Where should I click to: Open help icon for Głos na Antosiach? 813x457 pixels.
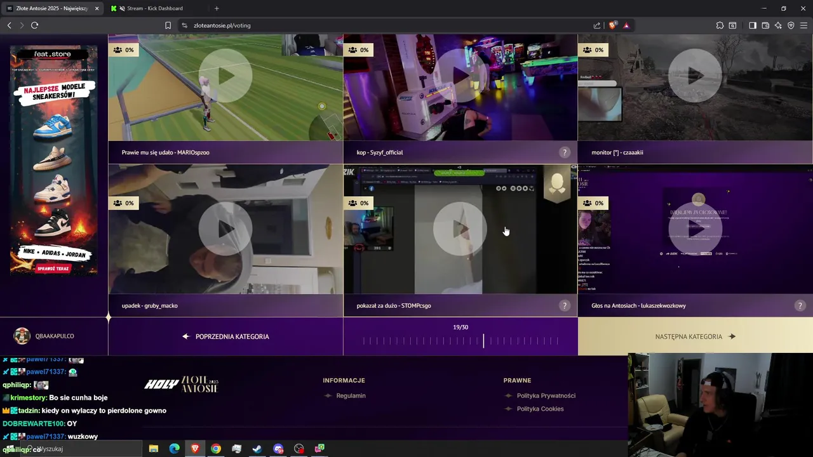tap(800, 305)
